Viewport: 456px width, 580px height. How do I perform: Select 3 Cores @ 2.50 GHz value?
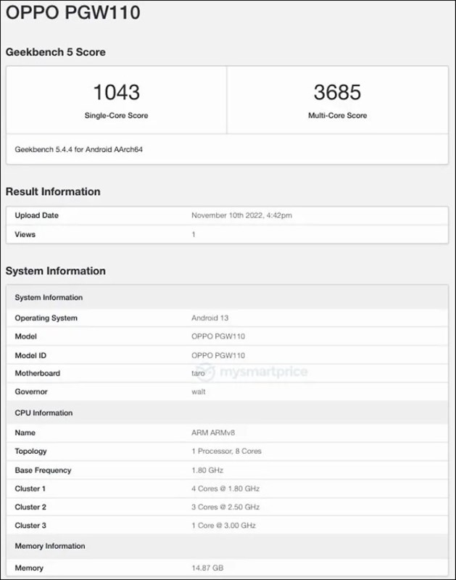click(225, 507)
